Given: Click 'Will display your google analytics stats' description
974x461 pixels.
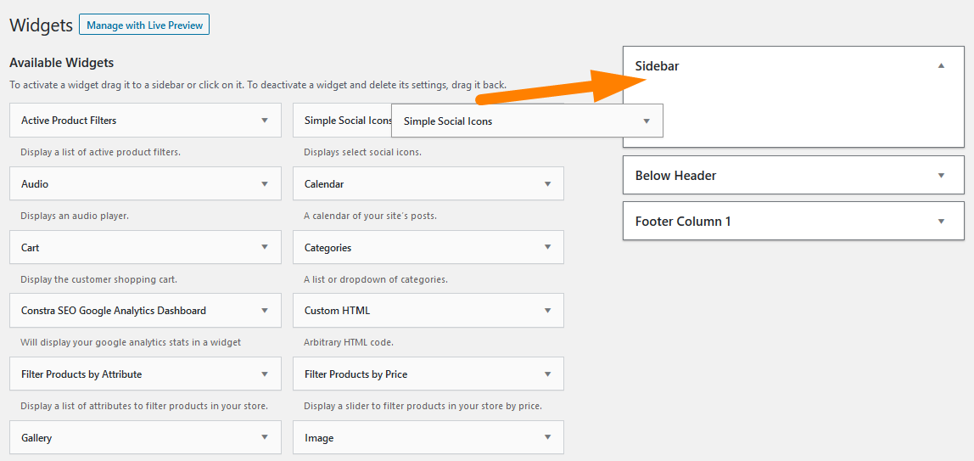Looking at the screenshot, I should point(131,342).
